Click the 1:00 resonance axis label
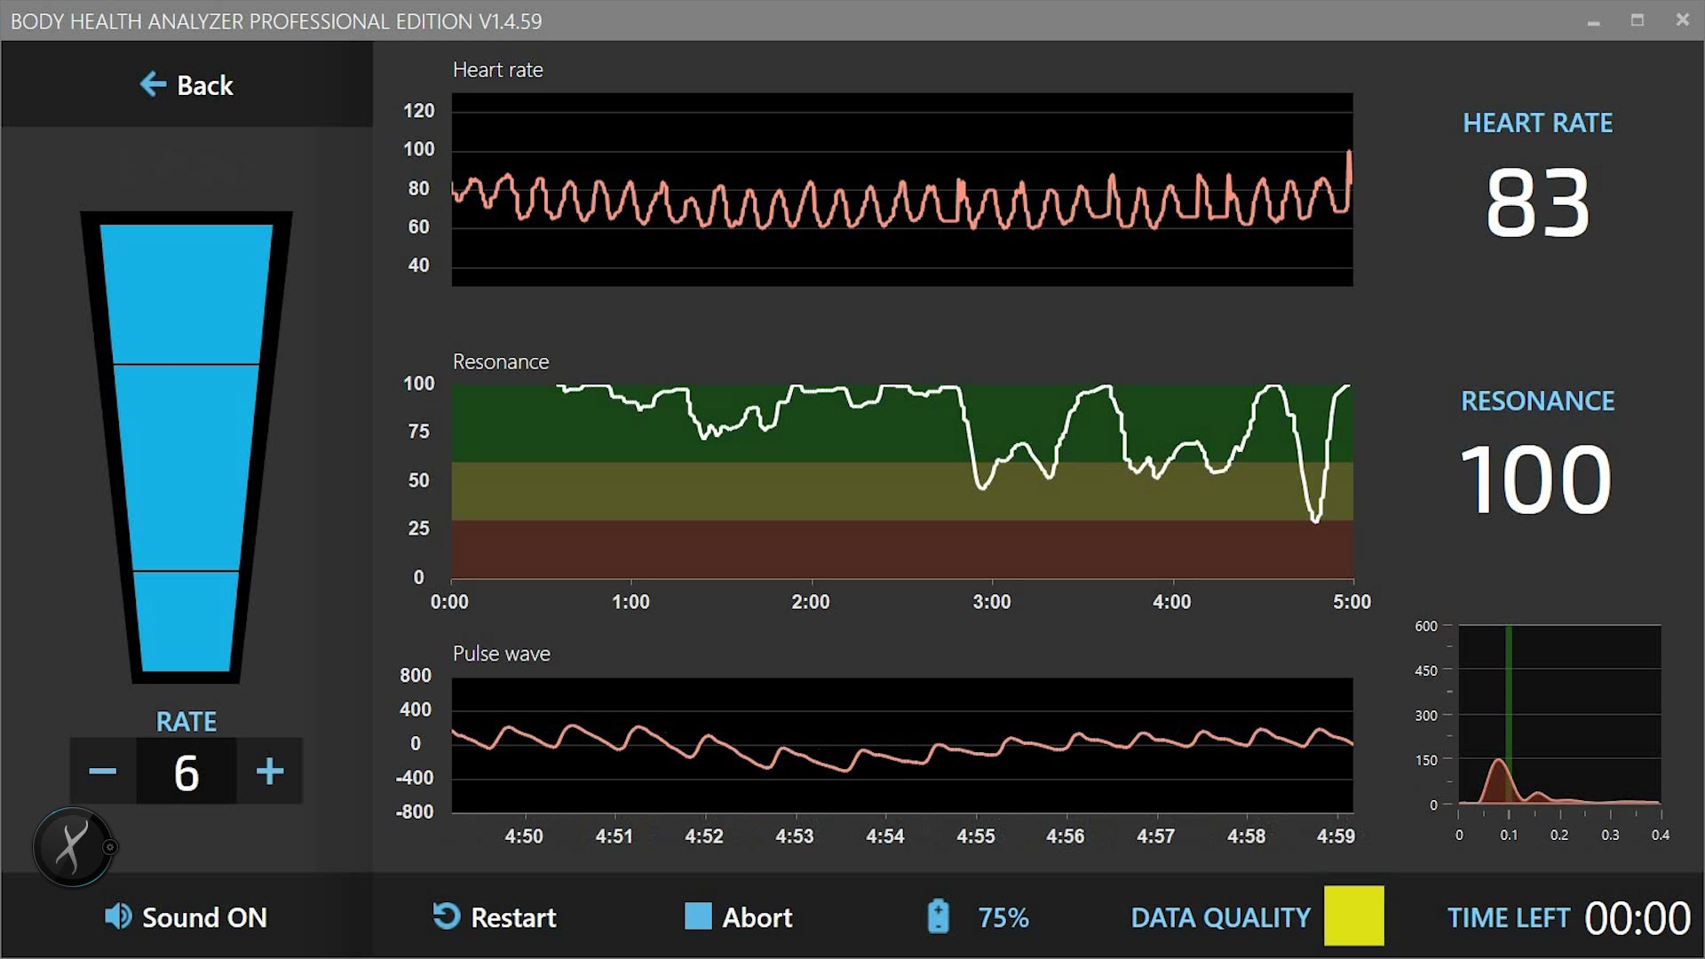Screen dimensions: 1705x959 [x=630, y=602]
